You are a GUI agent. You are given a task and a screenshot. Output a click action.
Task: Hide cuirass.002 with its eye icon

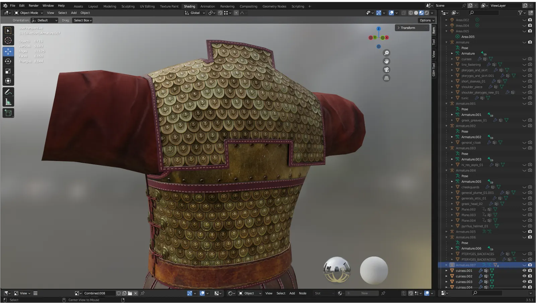point(524,276)
